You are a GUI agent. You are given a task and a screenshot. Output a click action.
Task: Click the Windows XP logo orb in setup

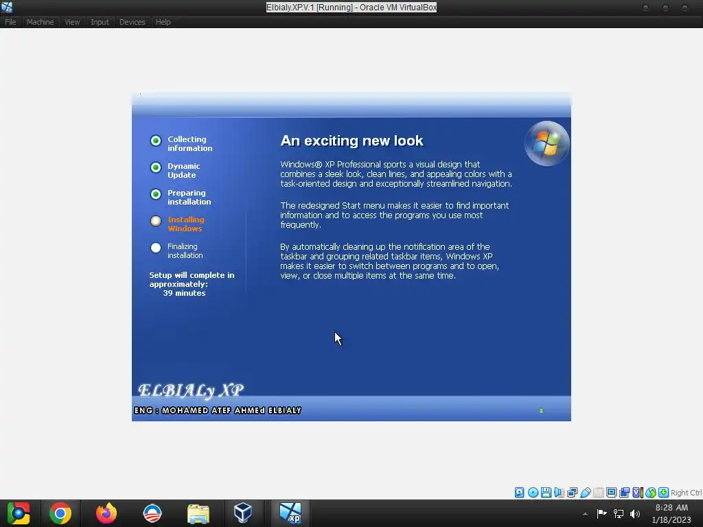546,143
